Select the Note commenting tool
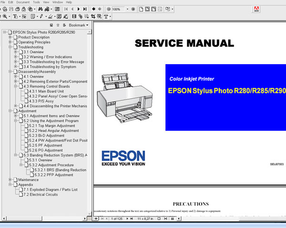Image resolution: width=286 pixels, height=228 pixels. coord(33,17)
